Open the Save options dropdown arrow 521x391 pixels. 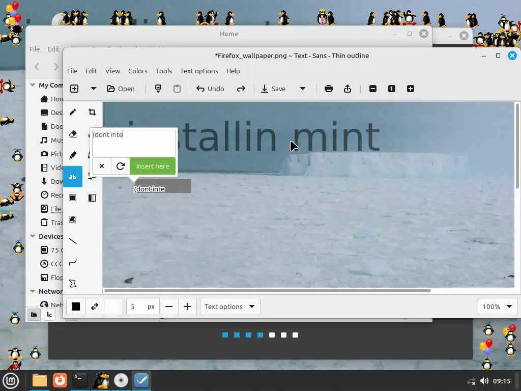click(303, 89)
